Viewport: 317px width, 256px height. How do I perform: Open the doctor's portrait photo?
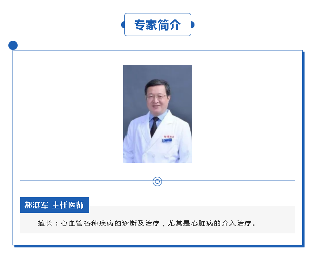point(157,114)
